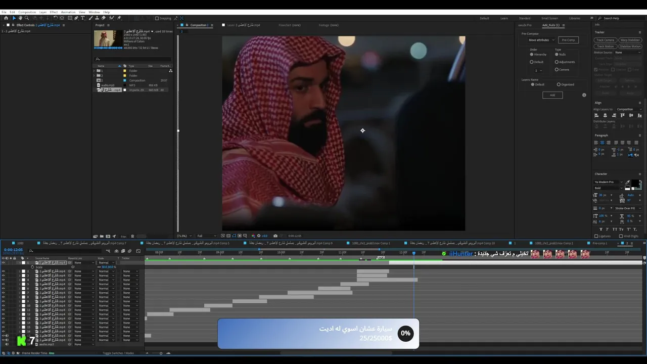Click the Stabilize Motion button
The width and height of the screenshot is (647, 364).
tap(630, 47)
